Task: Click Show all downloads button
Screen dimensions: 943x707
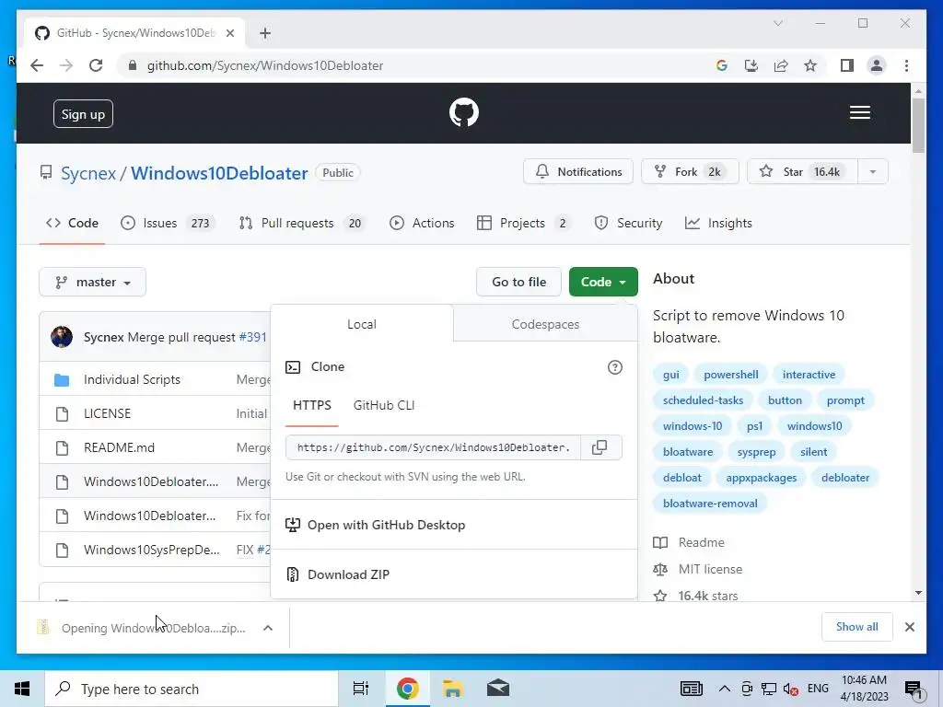Action: pos(857,627)
